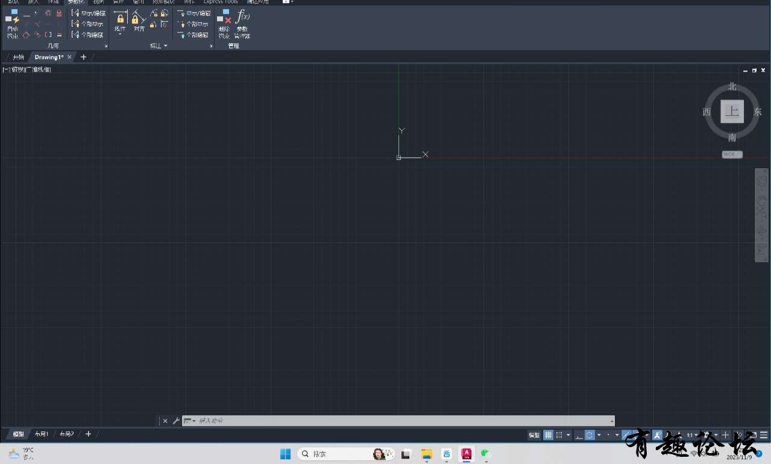Click the WCS button under the ViewCube
Viewport: 771px width, 464px height.
(732, 155)
